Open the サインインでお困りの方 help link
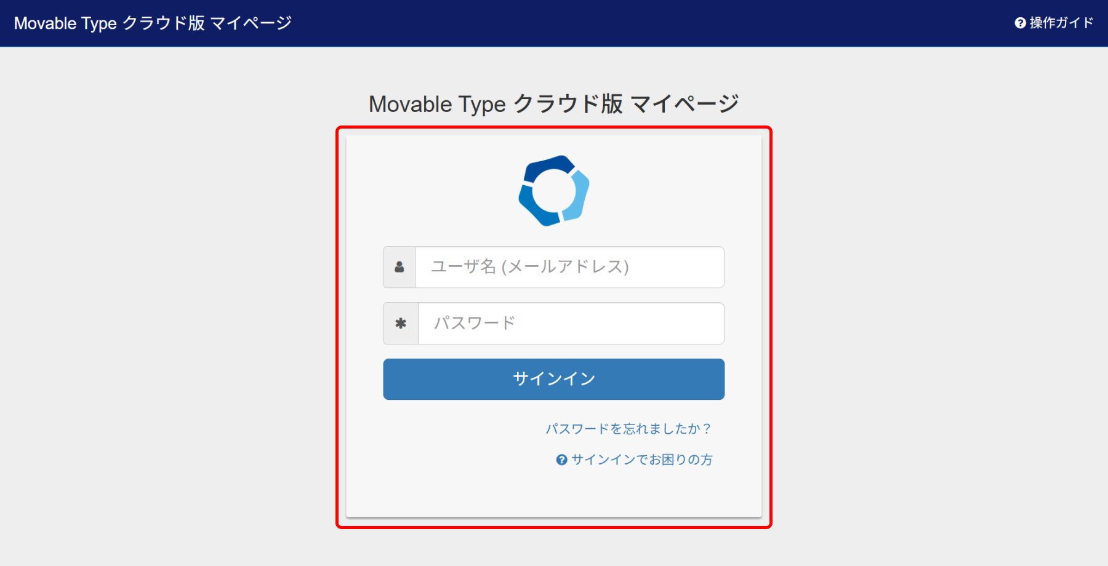The image size is (1108, 566). point(641,460)
